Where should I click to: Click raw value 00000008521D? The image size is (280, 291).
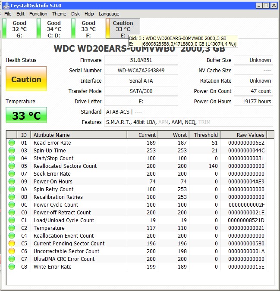(x=246, y=220)
